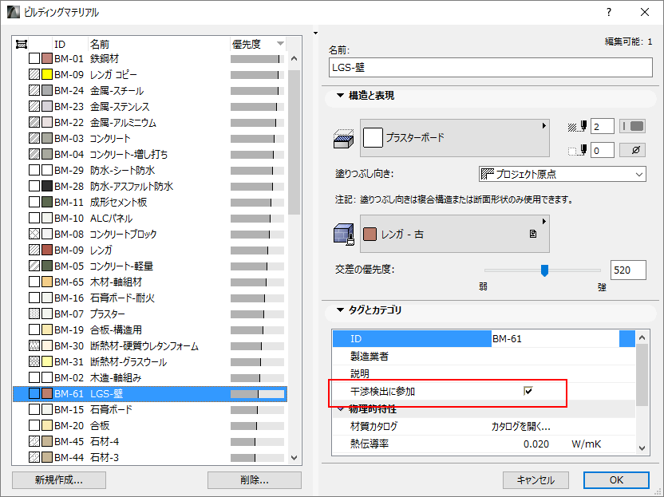Click the color swatch of BM-65 木材-軸組材
This screenshot has height=497, width=664.
(x=47, y=282)
